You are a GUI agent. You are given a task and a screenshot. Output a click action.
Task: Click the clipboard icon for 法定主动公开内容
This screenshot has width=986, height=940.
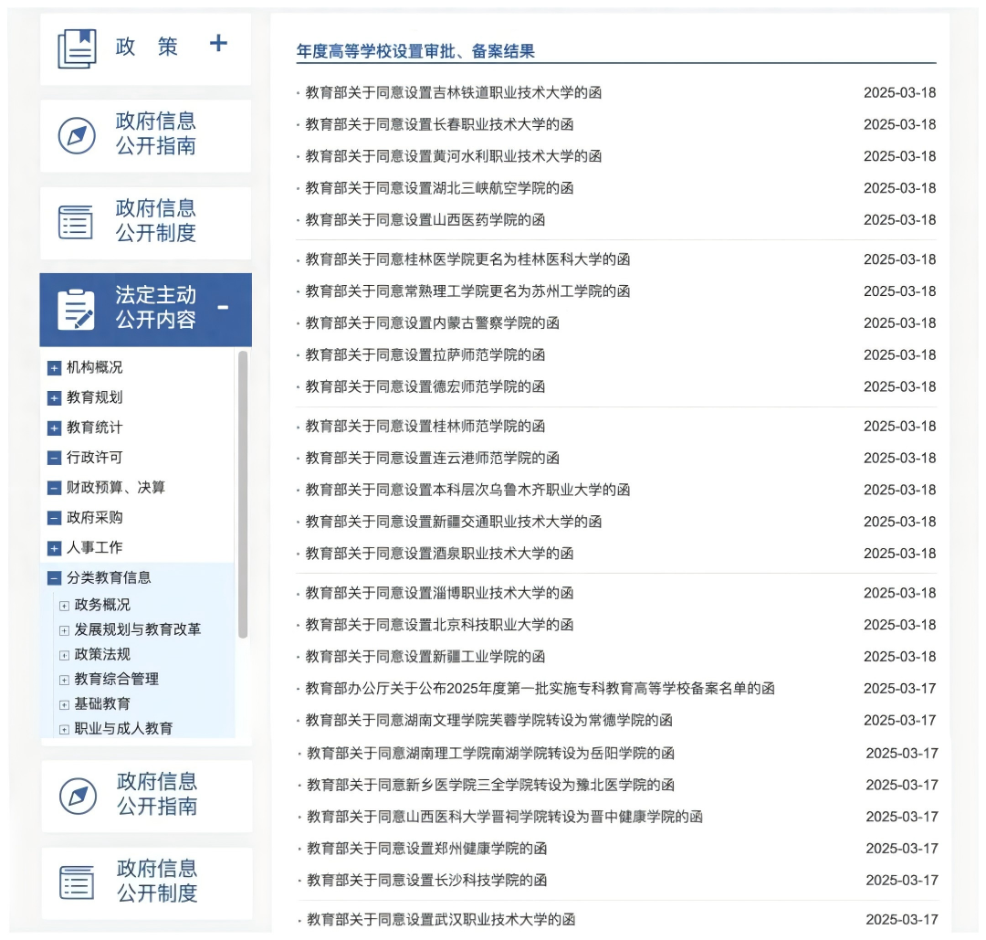[76, 310]
